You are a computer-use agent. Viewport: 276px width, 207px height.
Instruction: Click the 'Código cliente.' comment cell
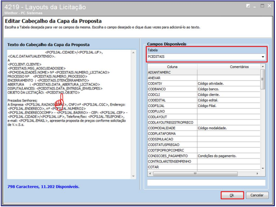click(x=229, y=95)
